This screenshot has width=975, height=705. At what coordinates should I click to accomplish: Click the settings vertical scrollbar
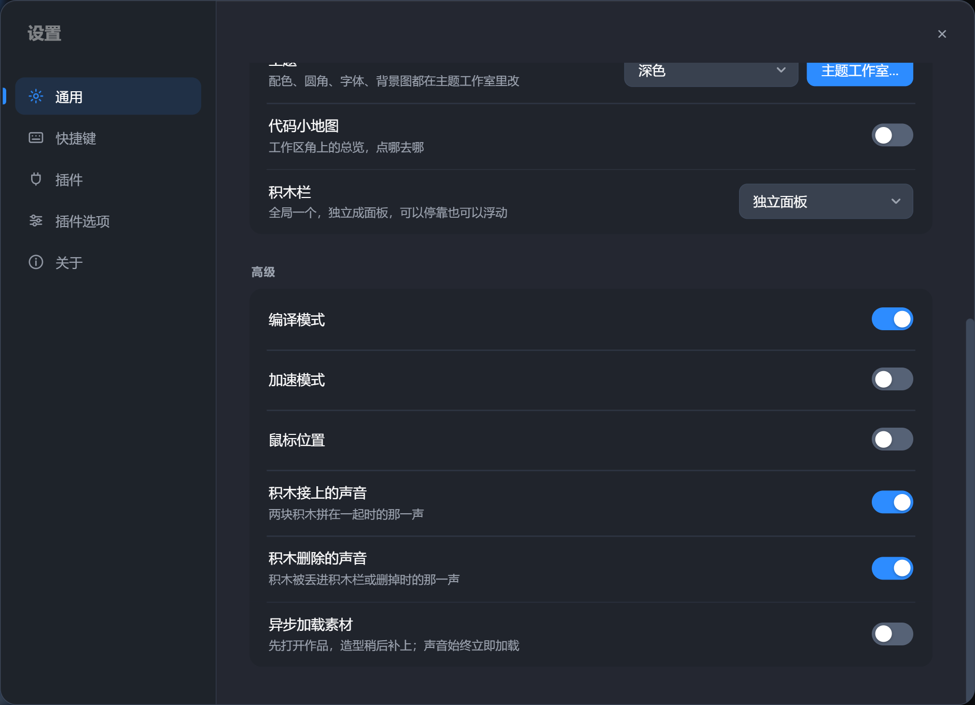pyautogui.click(x=970, y=511)
